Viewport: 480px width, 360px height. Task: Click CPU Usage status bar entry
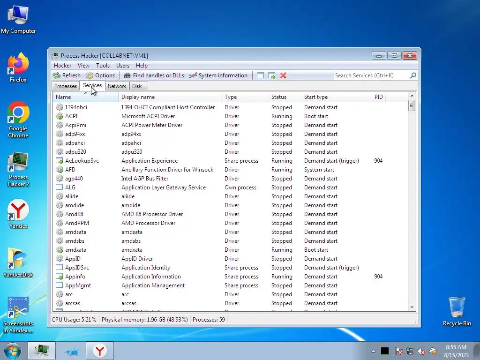click(x=74, y=320)
